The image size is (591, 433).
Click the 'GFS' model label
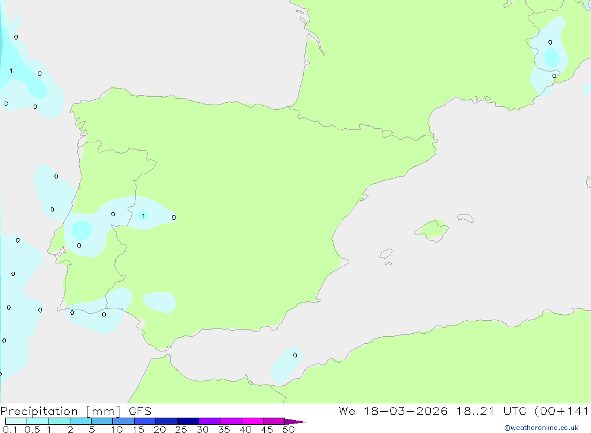(x=140, y=411)
